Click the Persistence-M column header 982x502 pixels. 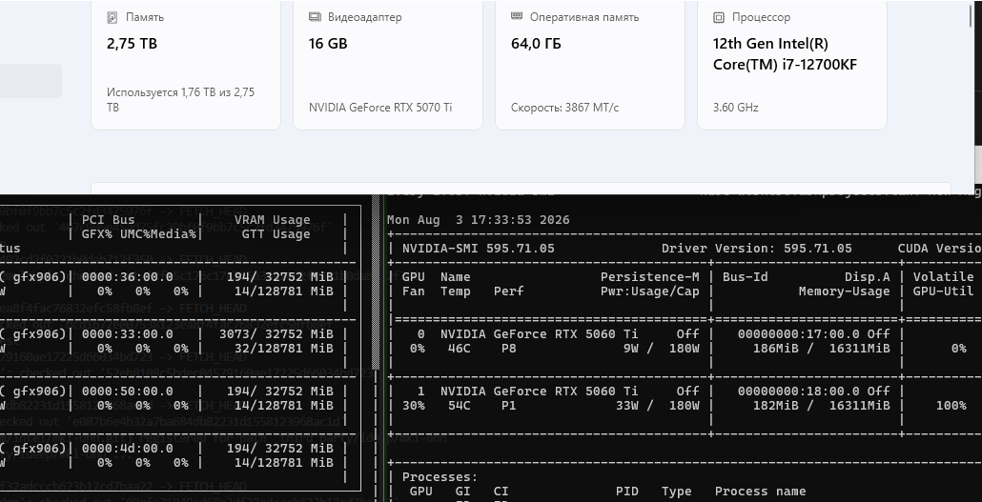point(649,276)
